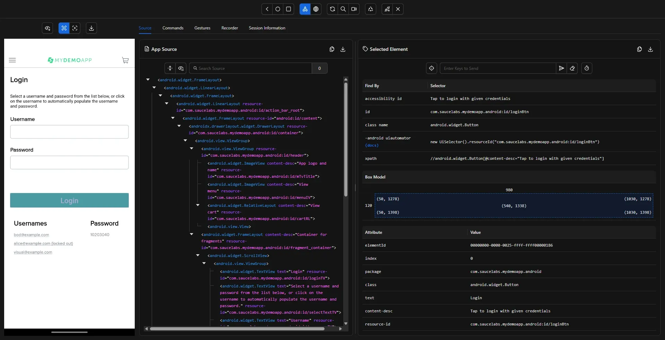Viewport: 665px width, 340px height.
Task: Toggle attributes eye button beside Search Source
Action: [x=181, y=68]
